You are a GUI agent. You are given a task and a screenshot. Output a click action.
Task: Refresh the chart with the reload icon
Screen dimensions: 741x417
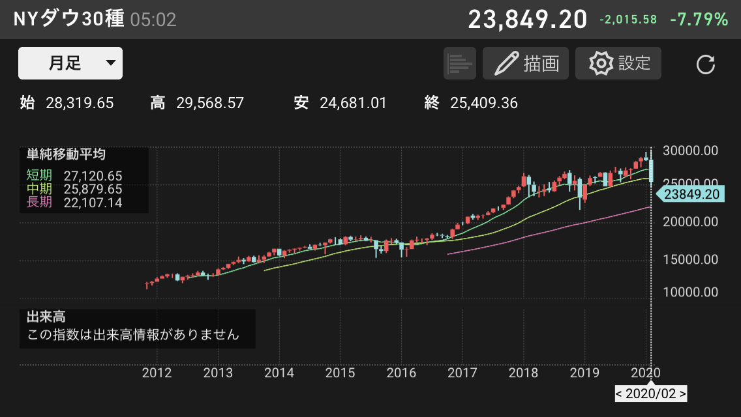click(706, 65)
